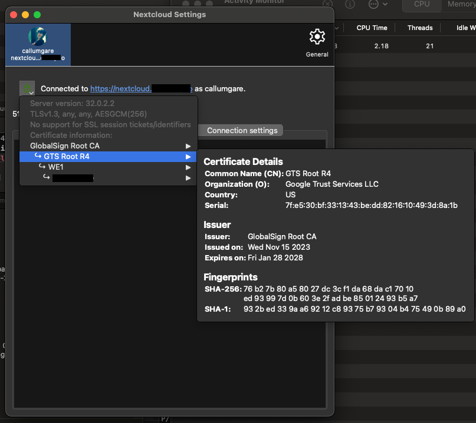Viewport: 476px width, 423px height.
Task: Sort by CPU Time column header
Action: tap(372, 28)
